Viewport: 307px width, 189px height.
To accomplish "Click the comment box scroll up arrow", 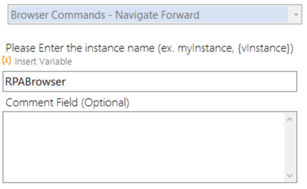I will 289,119.
